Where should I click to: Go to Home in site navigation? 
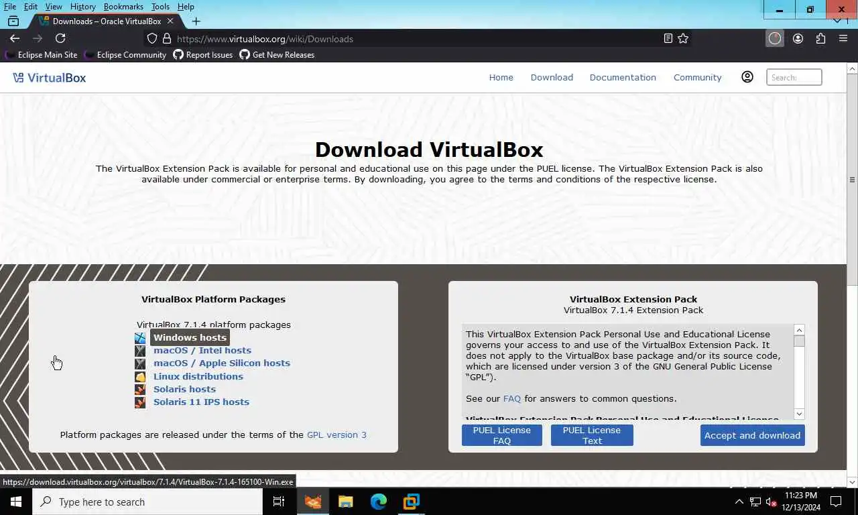click(501, 78)
